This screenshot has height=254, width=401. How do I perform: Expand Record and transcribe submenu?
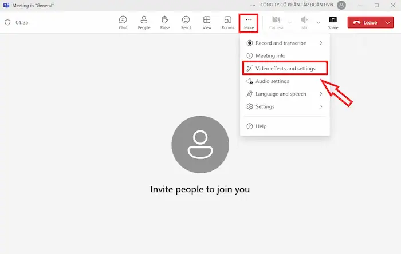coord(285,43)
